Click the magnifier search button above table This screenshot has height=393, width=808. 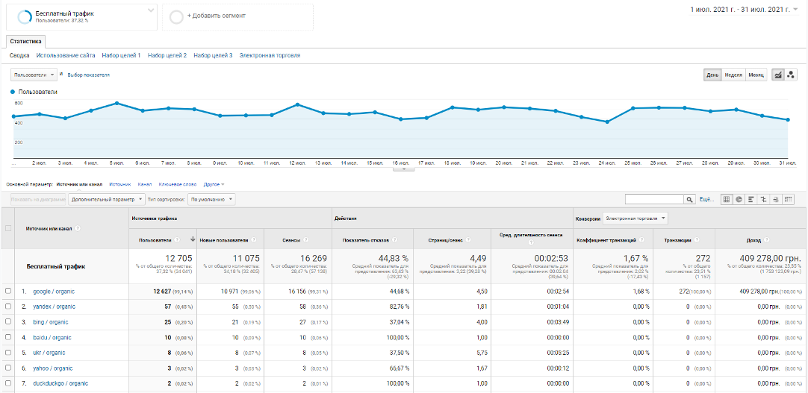(x=689, y=199)
